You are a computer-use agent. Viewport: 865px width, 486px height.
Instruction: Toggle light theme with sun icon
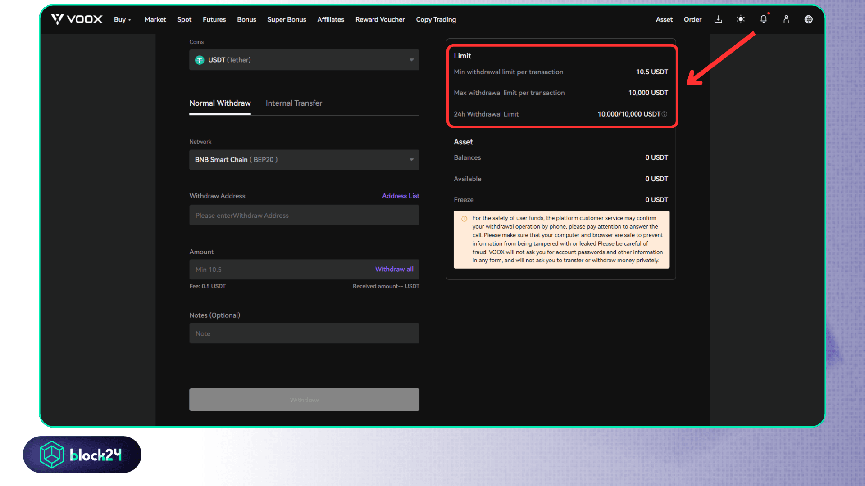coord(741,19)
